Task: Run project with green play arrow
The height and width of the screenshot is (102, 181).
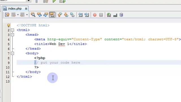Action: click(x=54, y=1)
